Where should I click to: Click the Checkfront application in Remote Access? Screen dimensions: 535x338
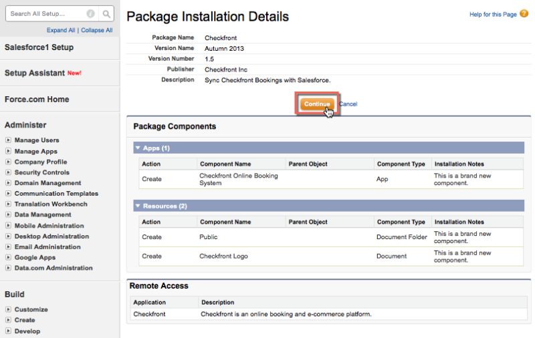149,314
